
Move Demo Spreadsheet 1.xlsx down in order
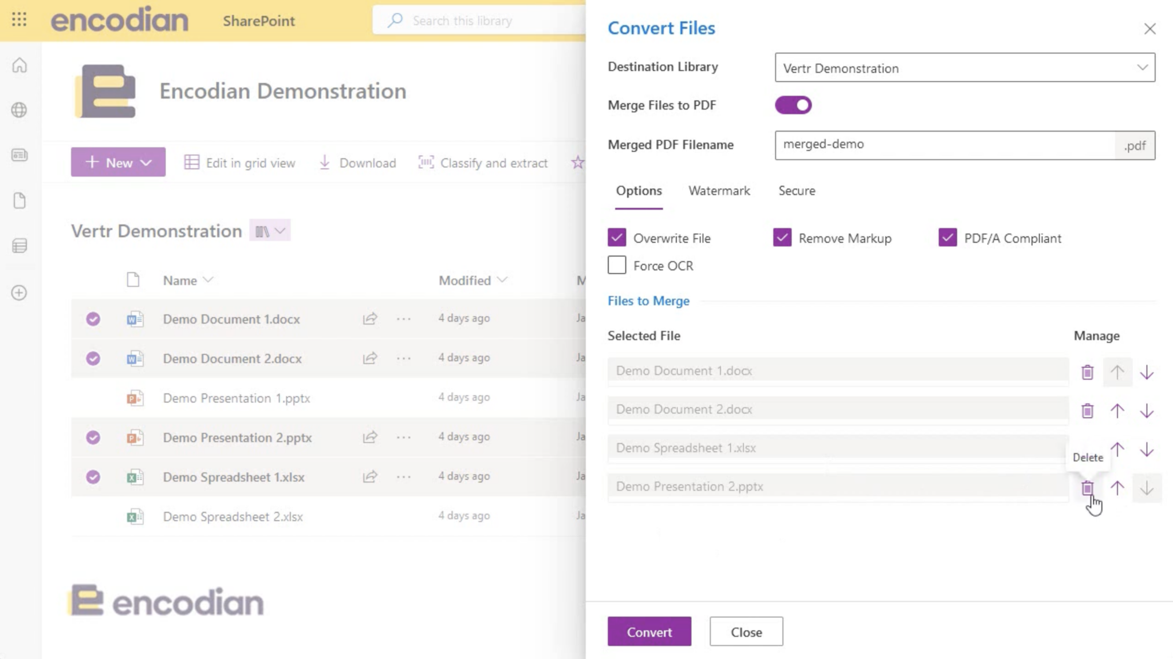point(1147,450)
